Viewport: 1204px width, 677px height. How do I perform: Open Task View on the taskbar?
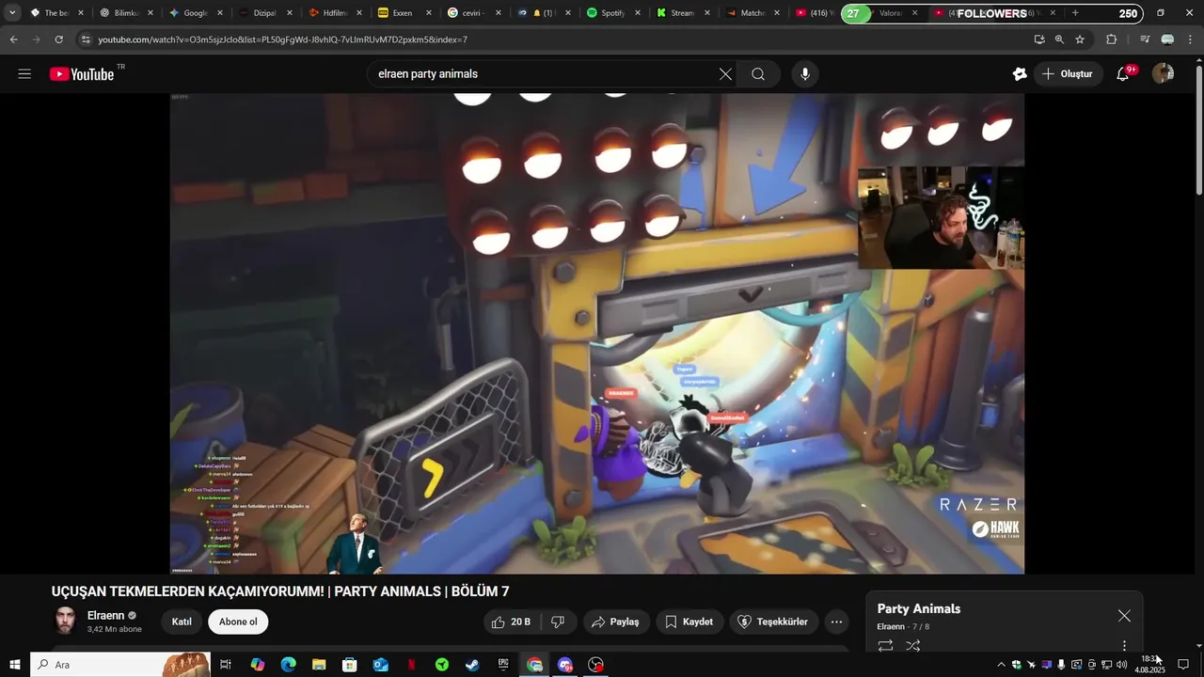click(x=226, y=665)
